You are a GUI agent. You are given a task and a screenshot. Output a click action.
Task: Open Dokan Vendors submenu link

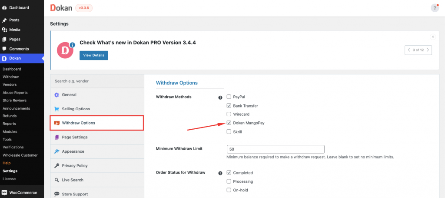tap(10, 85)
